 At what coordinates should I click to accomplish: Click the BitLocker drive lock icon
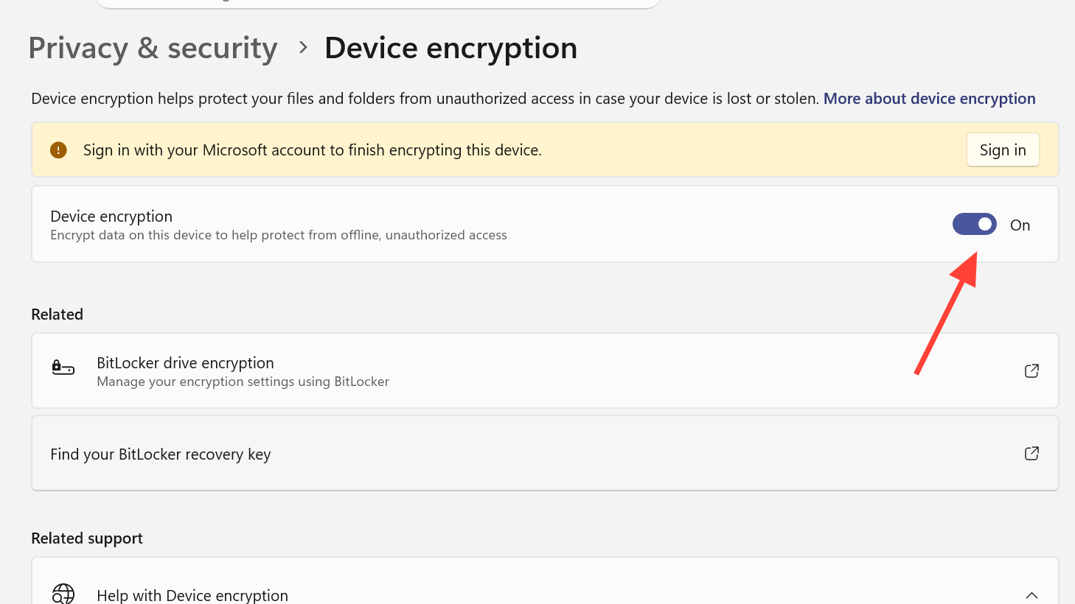(63, 368)
